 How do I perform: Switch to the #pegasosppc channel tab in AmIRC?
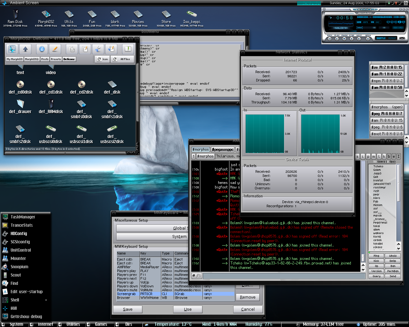[222, 149]
